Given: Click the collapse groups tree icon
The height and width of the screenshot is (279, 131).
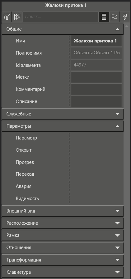Looking at the screenshot, I should click(x=17, y=17).
